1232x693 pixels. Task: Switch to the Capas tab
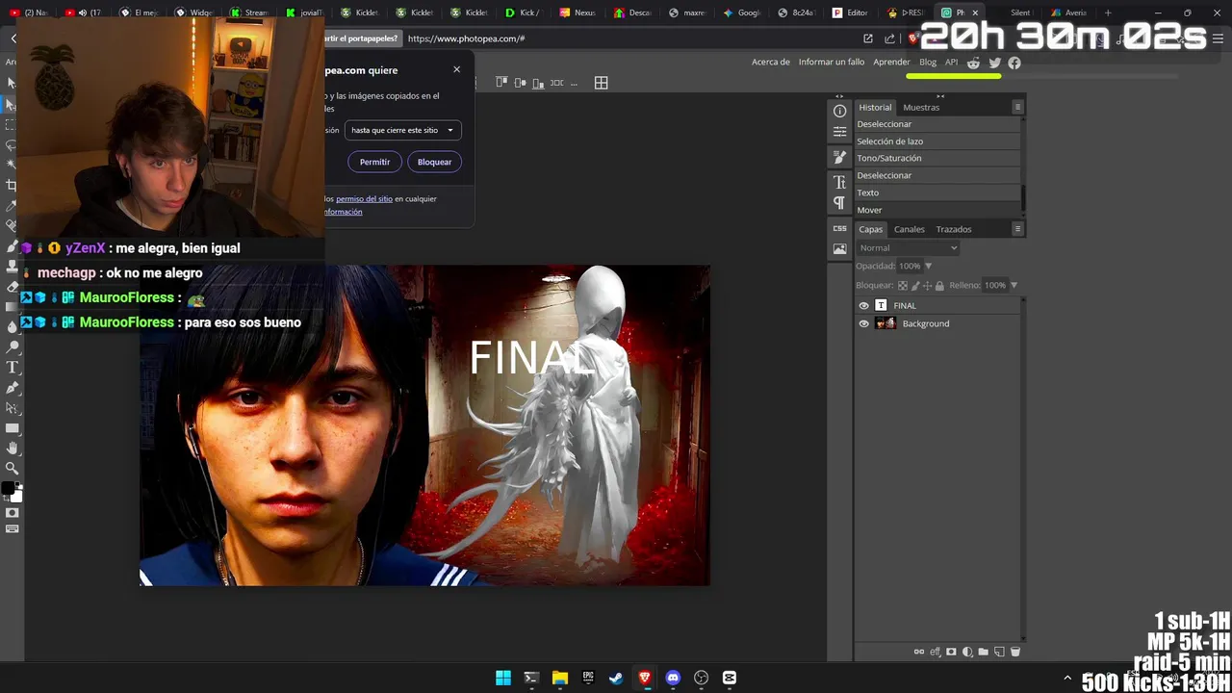coord(871,229)
